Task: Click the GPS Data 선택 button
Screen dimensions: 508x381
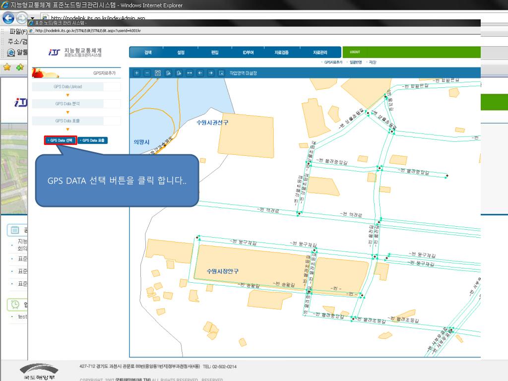Action: point(61,140)
